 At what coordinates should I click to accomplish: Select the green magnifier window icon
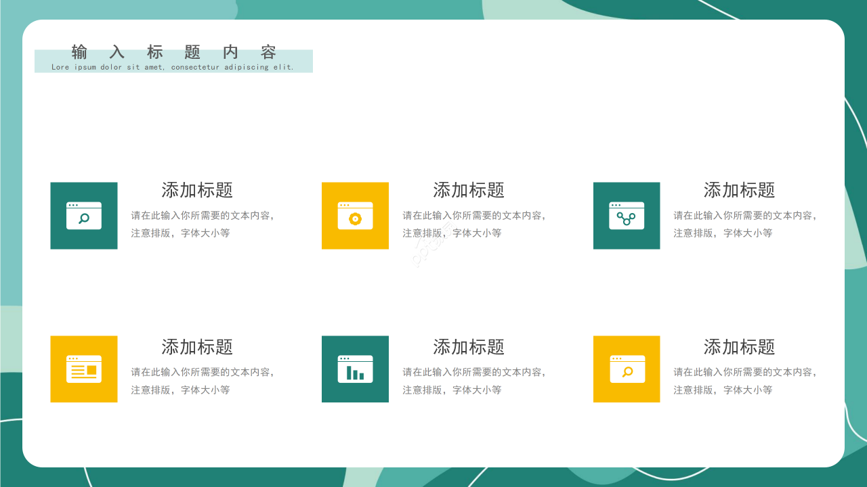tap(84, 216)
